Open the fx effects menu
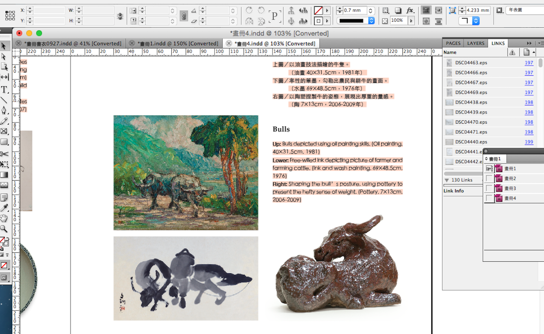 coord(410,10)
